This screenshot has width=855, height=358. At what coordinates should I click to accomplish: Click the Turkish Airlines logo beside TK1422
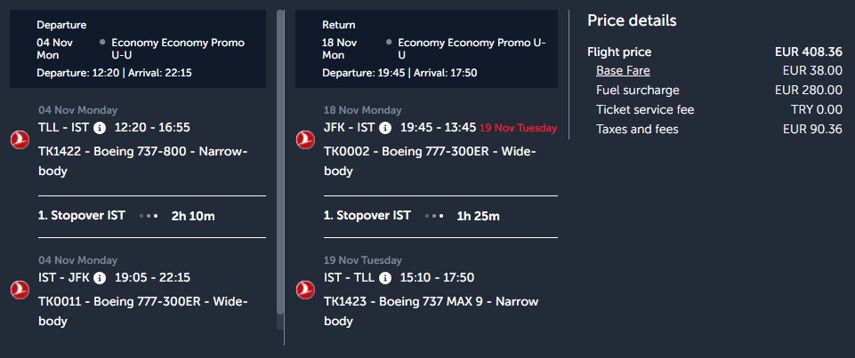tap(19, 139)
